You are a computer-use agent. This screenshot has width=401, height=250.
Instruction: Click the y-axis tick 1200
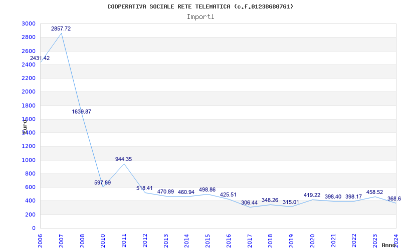click(29, 146)
